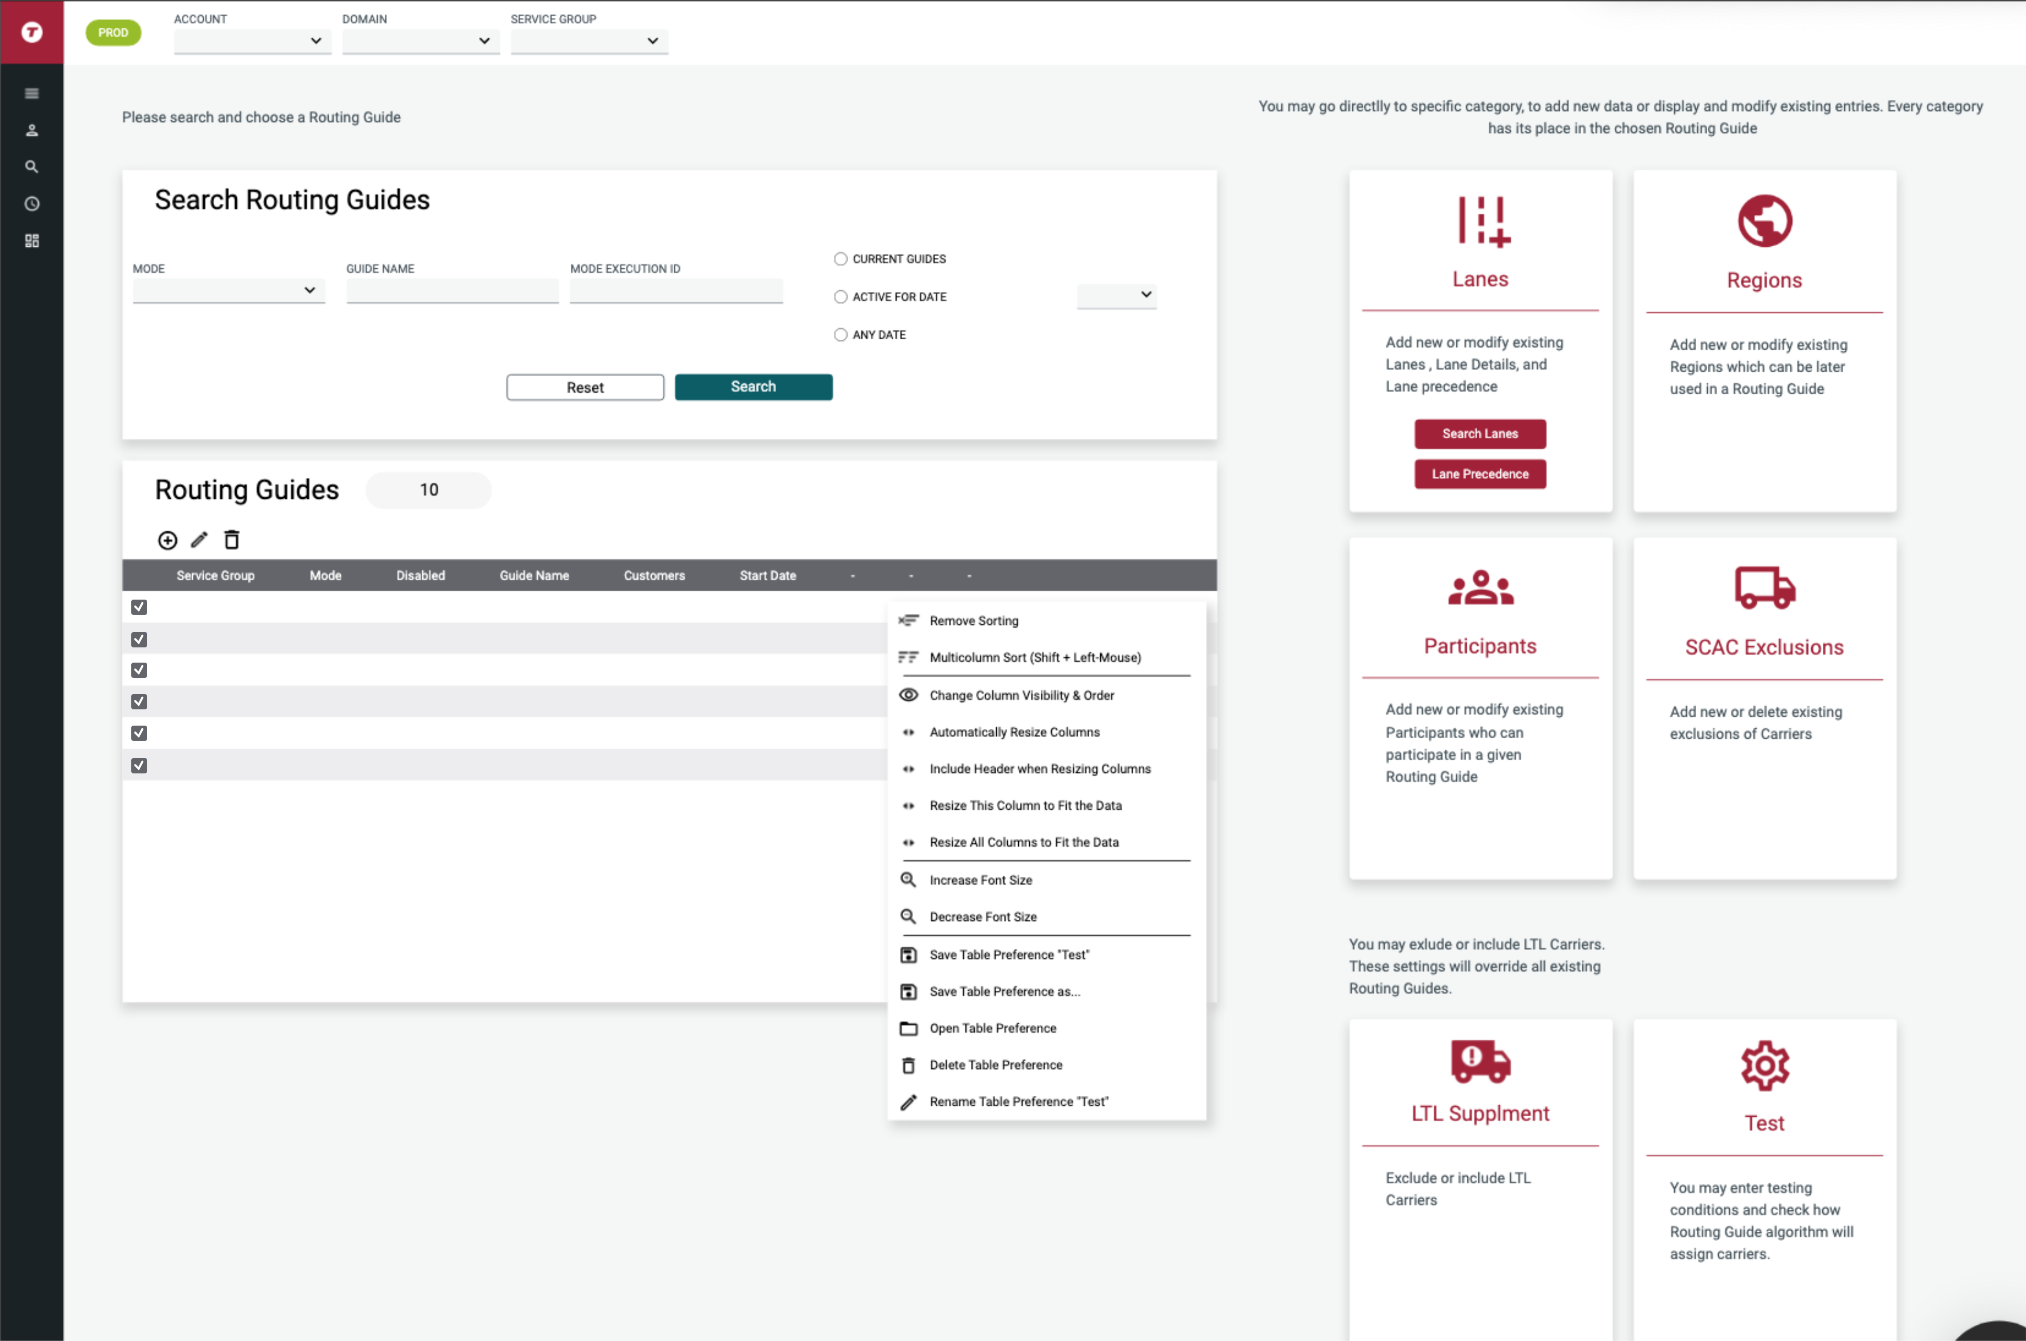The height and width of the screenshot is (1341, 2026).
Task: Select the Any Date radio button
Action: tap(841, 334)
